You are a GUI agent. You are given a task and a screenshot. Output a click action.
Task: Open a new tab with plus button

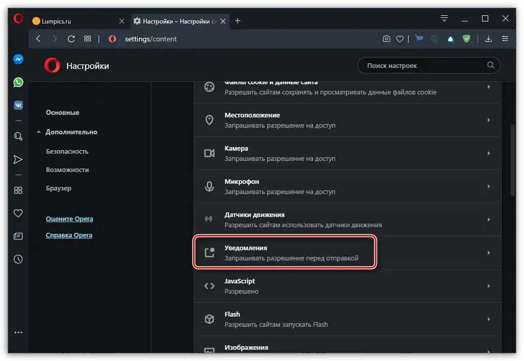237,21
